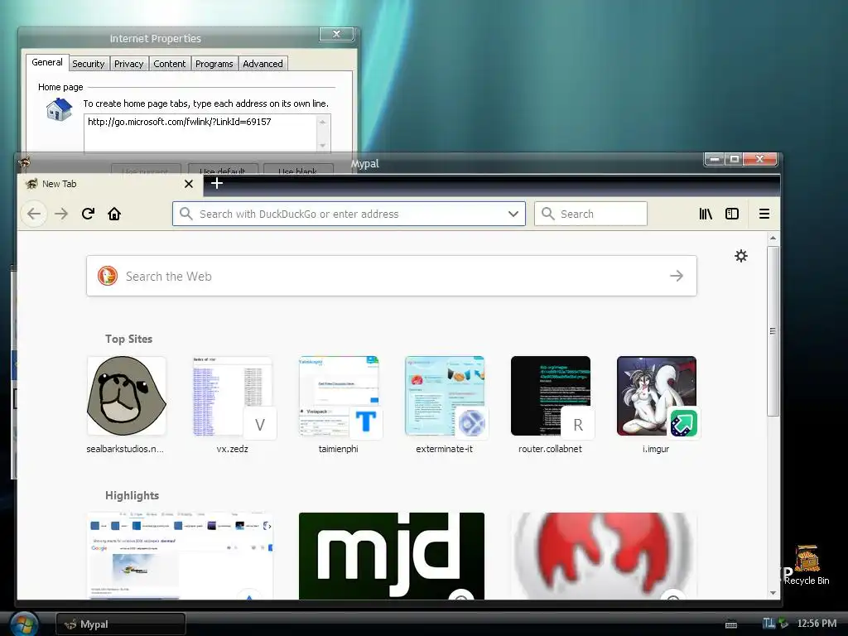Open Programs tab in Internet Properties

(214, 64)
